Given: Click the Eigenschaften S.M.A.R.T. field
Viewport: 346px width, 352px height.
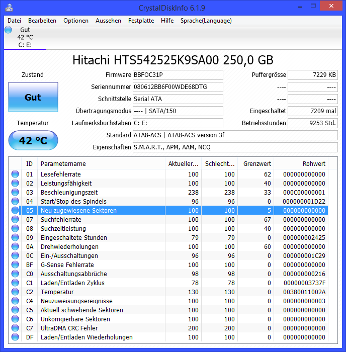Looking at the screenshot, I should [235, 147].
